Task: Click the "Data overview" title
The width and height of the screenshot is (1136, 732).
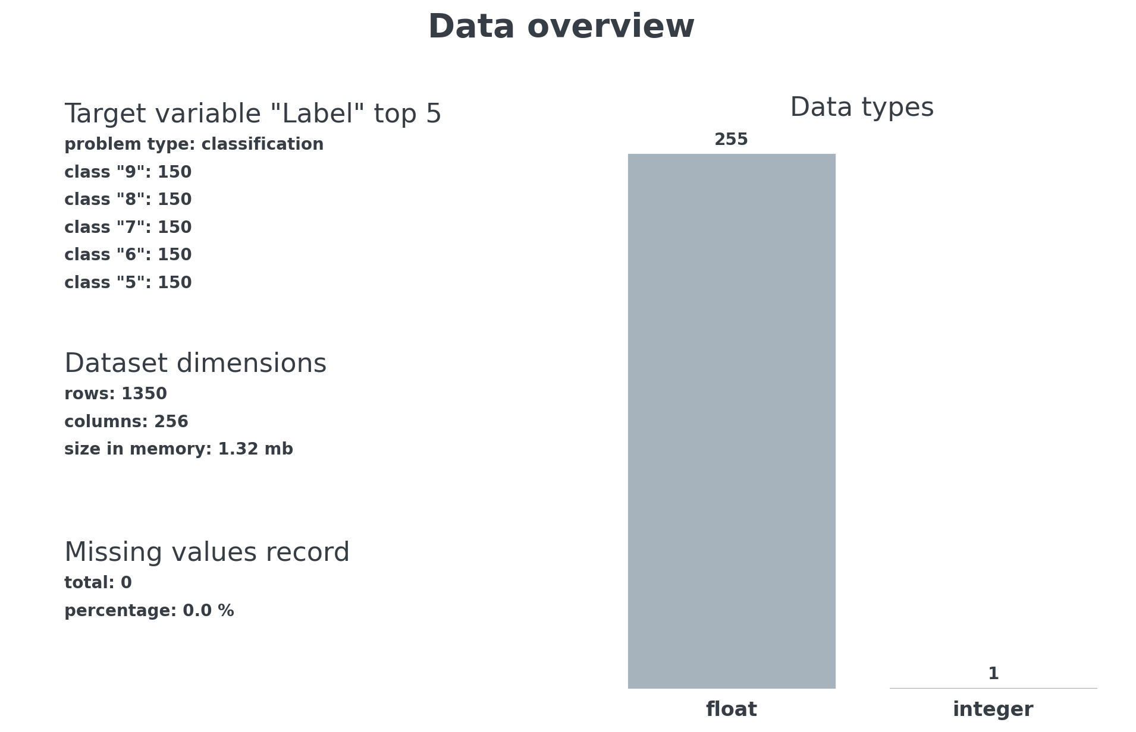Action: click(x=561, y=27)
